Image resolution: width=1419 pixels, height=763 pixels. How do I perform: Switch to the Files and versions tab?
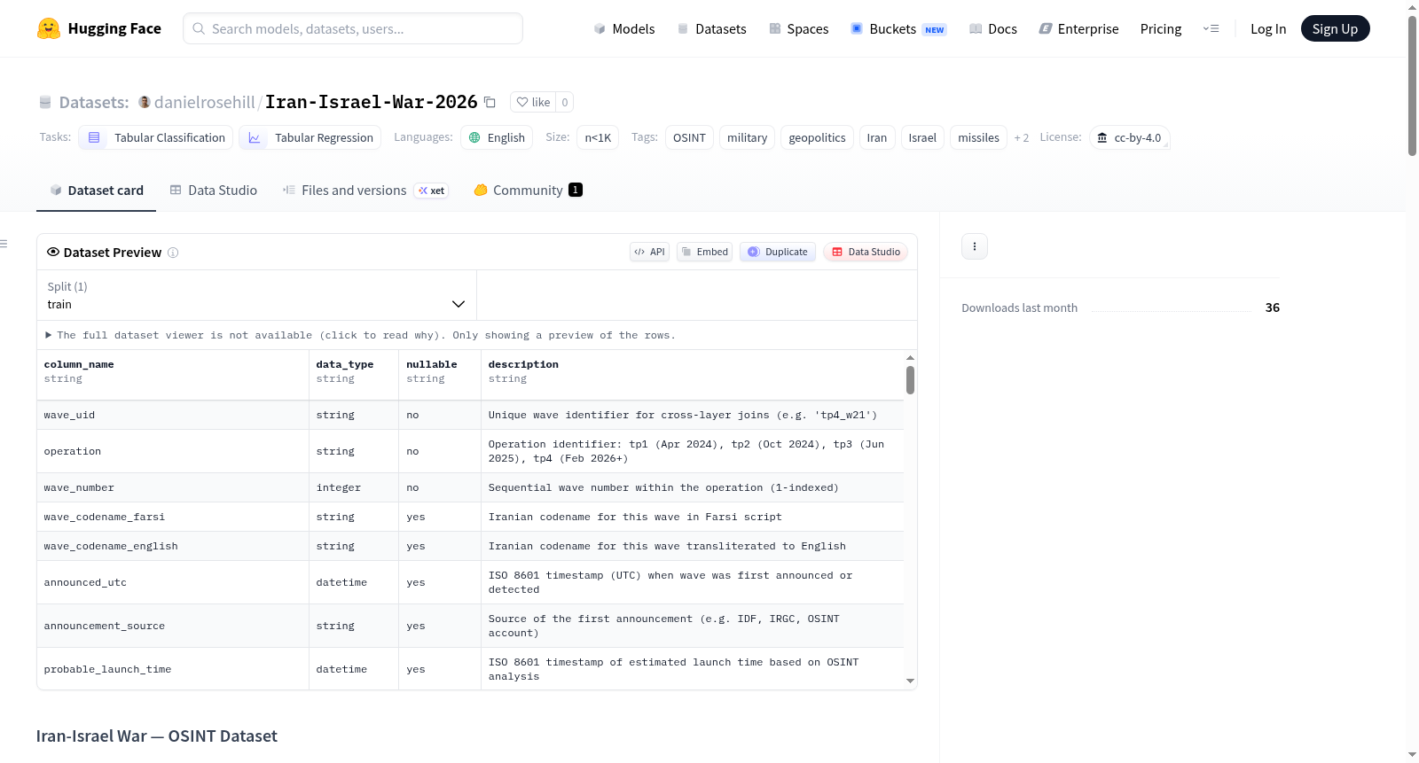[365, 190]
